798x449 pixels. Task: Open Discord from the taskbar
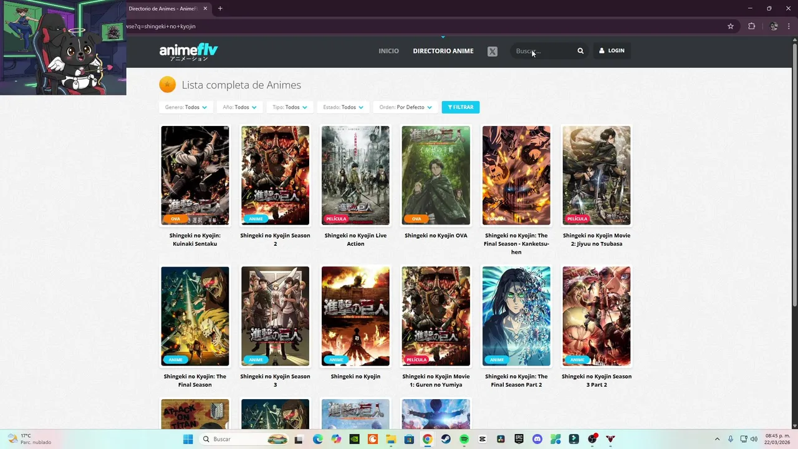pyautogui.click(x=537, y=439)
